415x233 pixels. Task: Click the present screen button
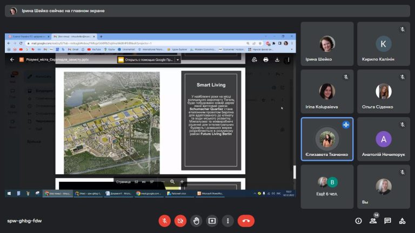point(212,221)
